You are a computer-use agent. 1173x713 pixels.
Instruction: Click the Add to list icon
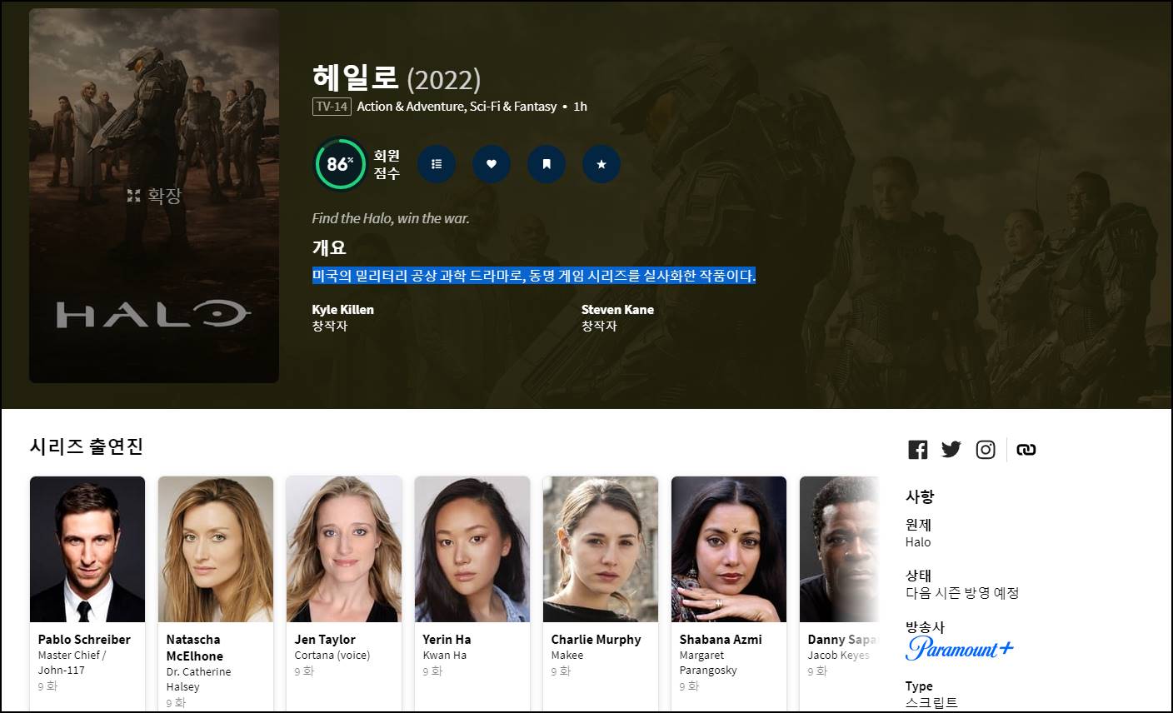pos(437,164)
